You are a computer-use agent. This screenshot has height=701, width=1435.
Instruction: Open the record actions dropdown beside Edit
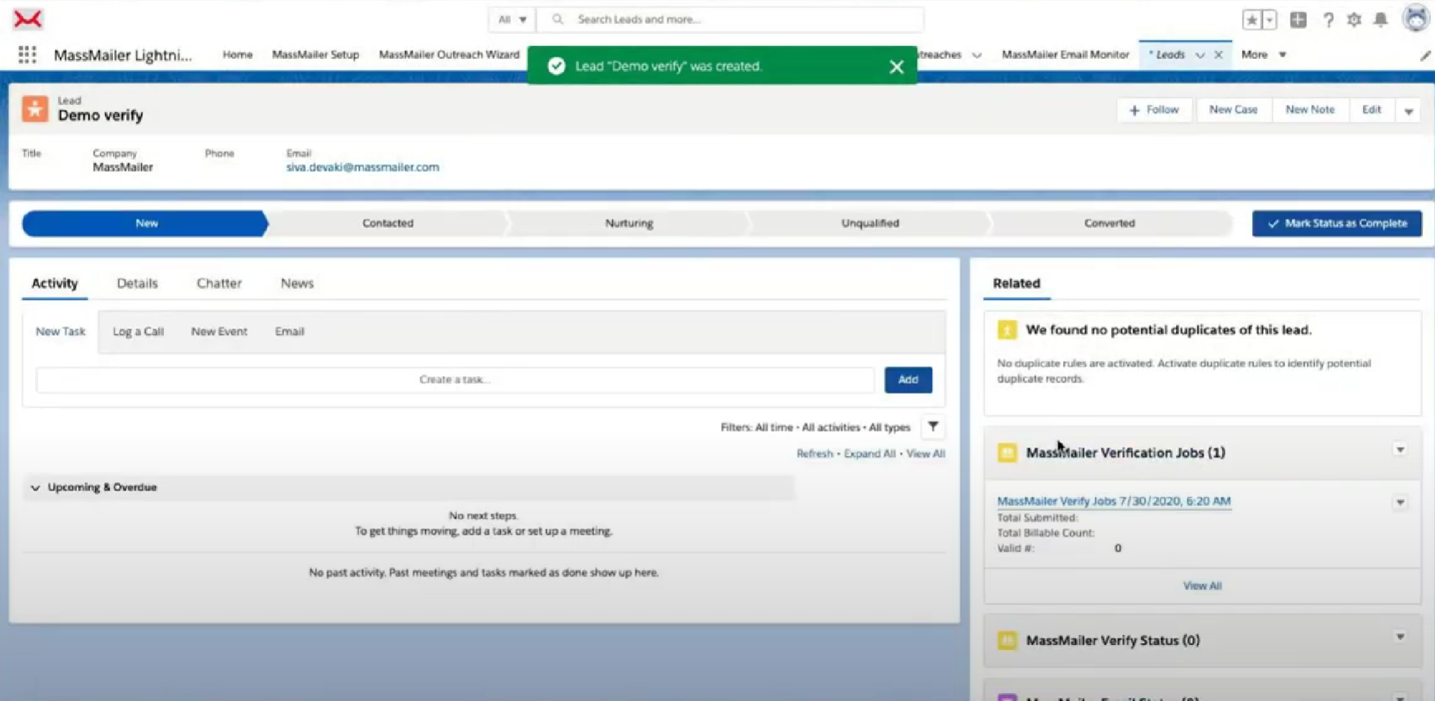pos(1408,111)
